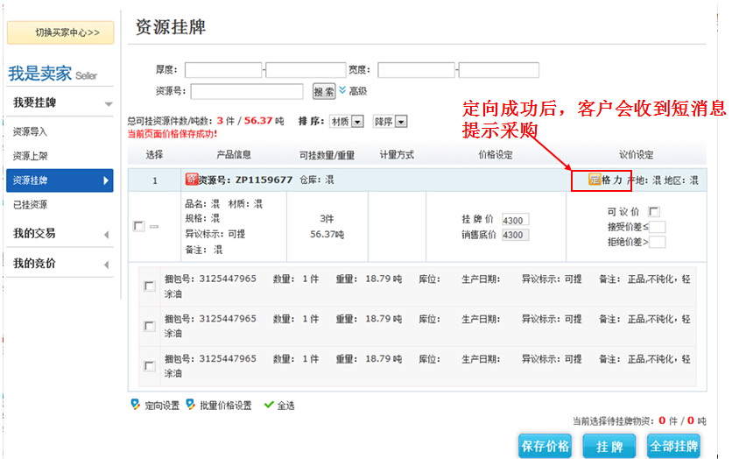Click the dash icon beside the product checkbox

pos(154,226)
